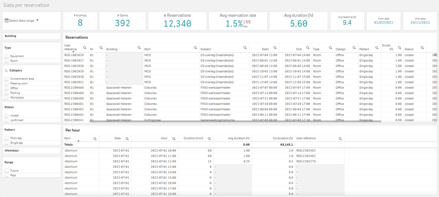Select hour 2022-07-01 12:00 cell
This screenshot has width=439, height=197.
(x=163, y=161)
